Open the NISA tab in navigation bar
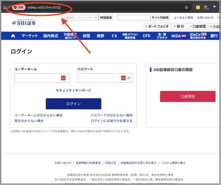This screenshot has height=185, width=221. [178, 36]
